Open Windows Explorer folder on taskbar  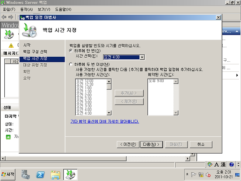coord(55,175)
